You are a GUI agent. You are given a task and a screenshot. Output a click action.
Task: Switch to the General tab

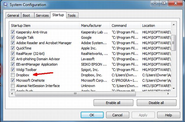[13, 15]
